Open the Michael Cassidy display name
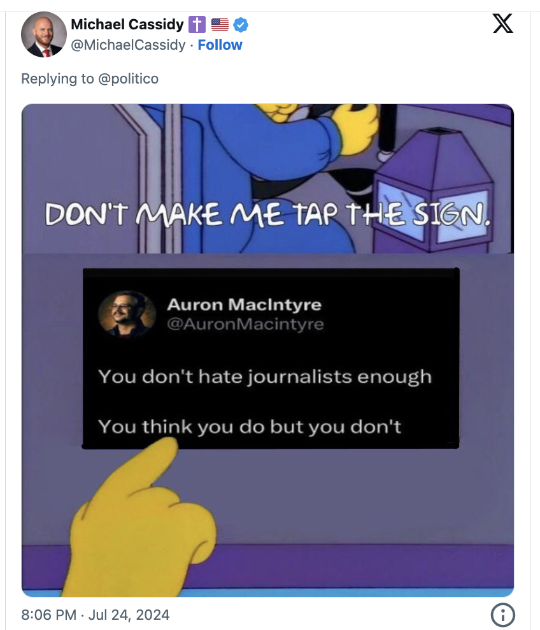The image size is (540, 630). click(127, 24)
